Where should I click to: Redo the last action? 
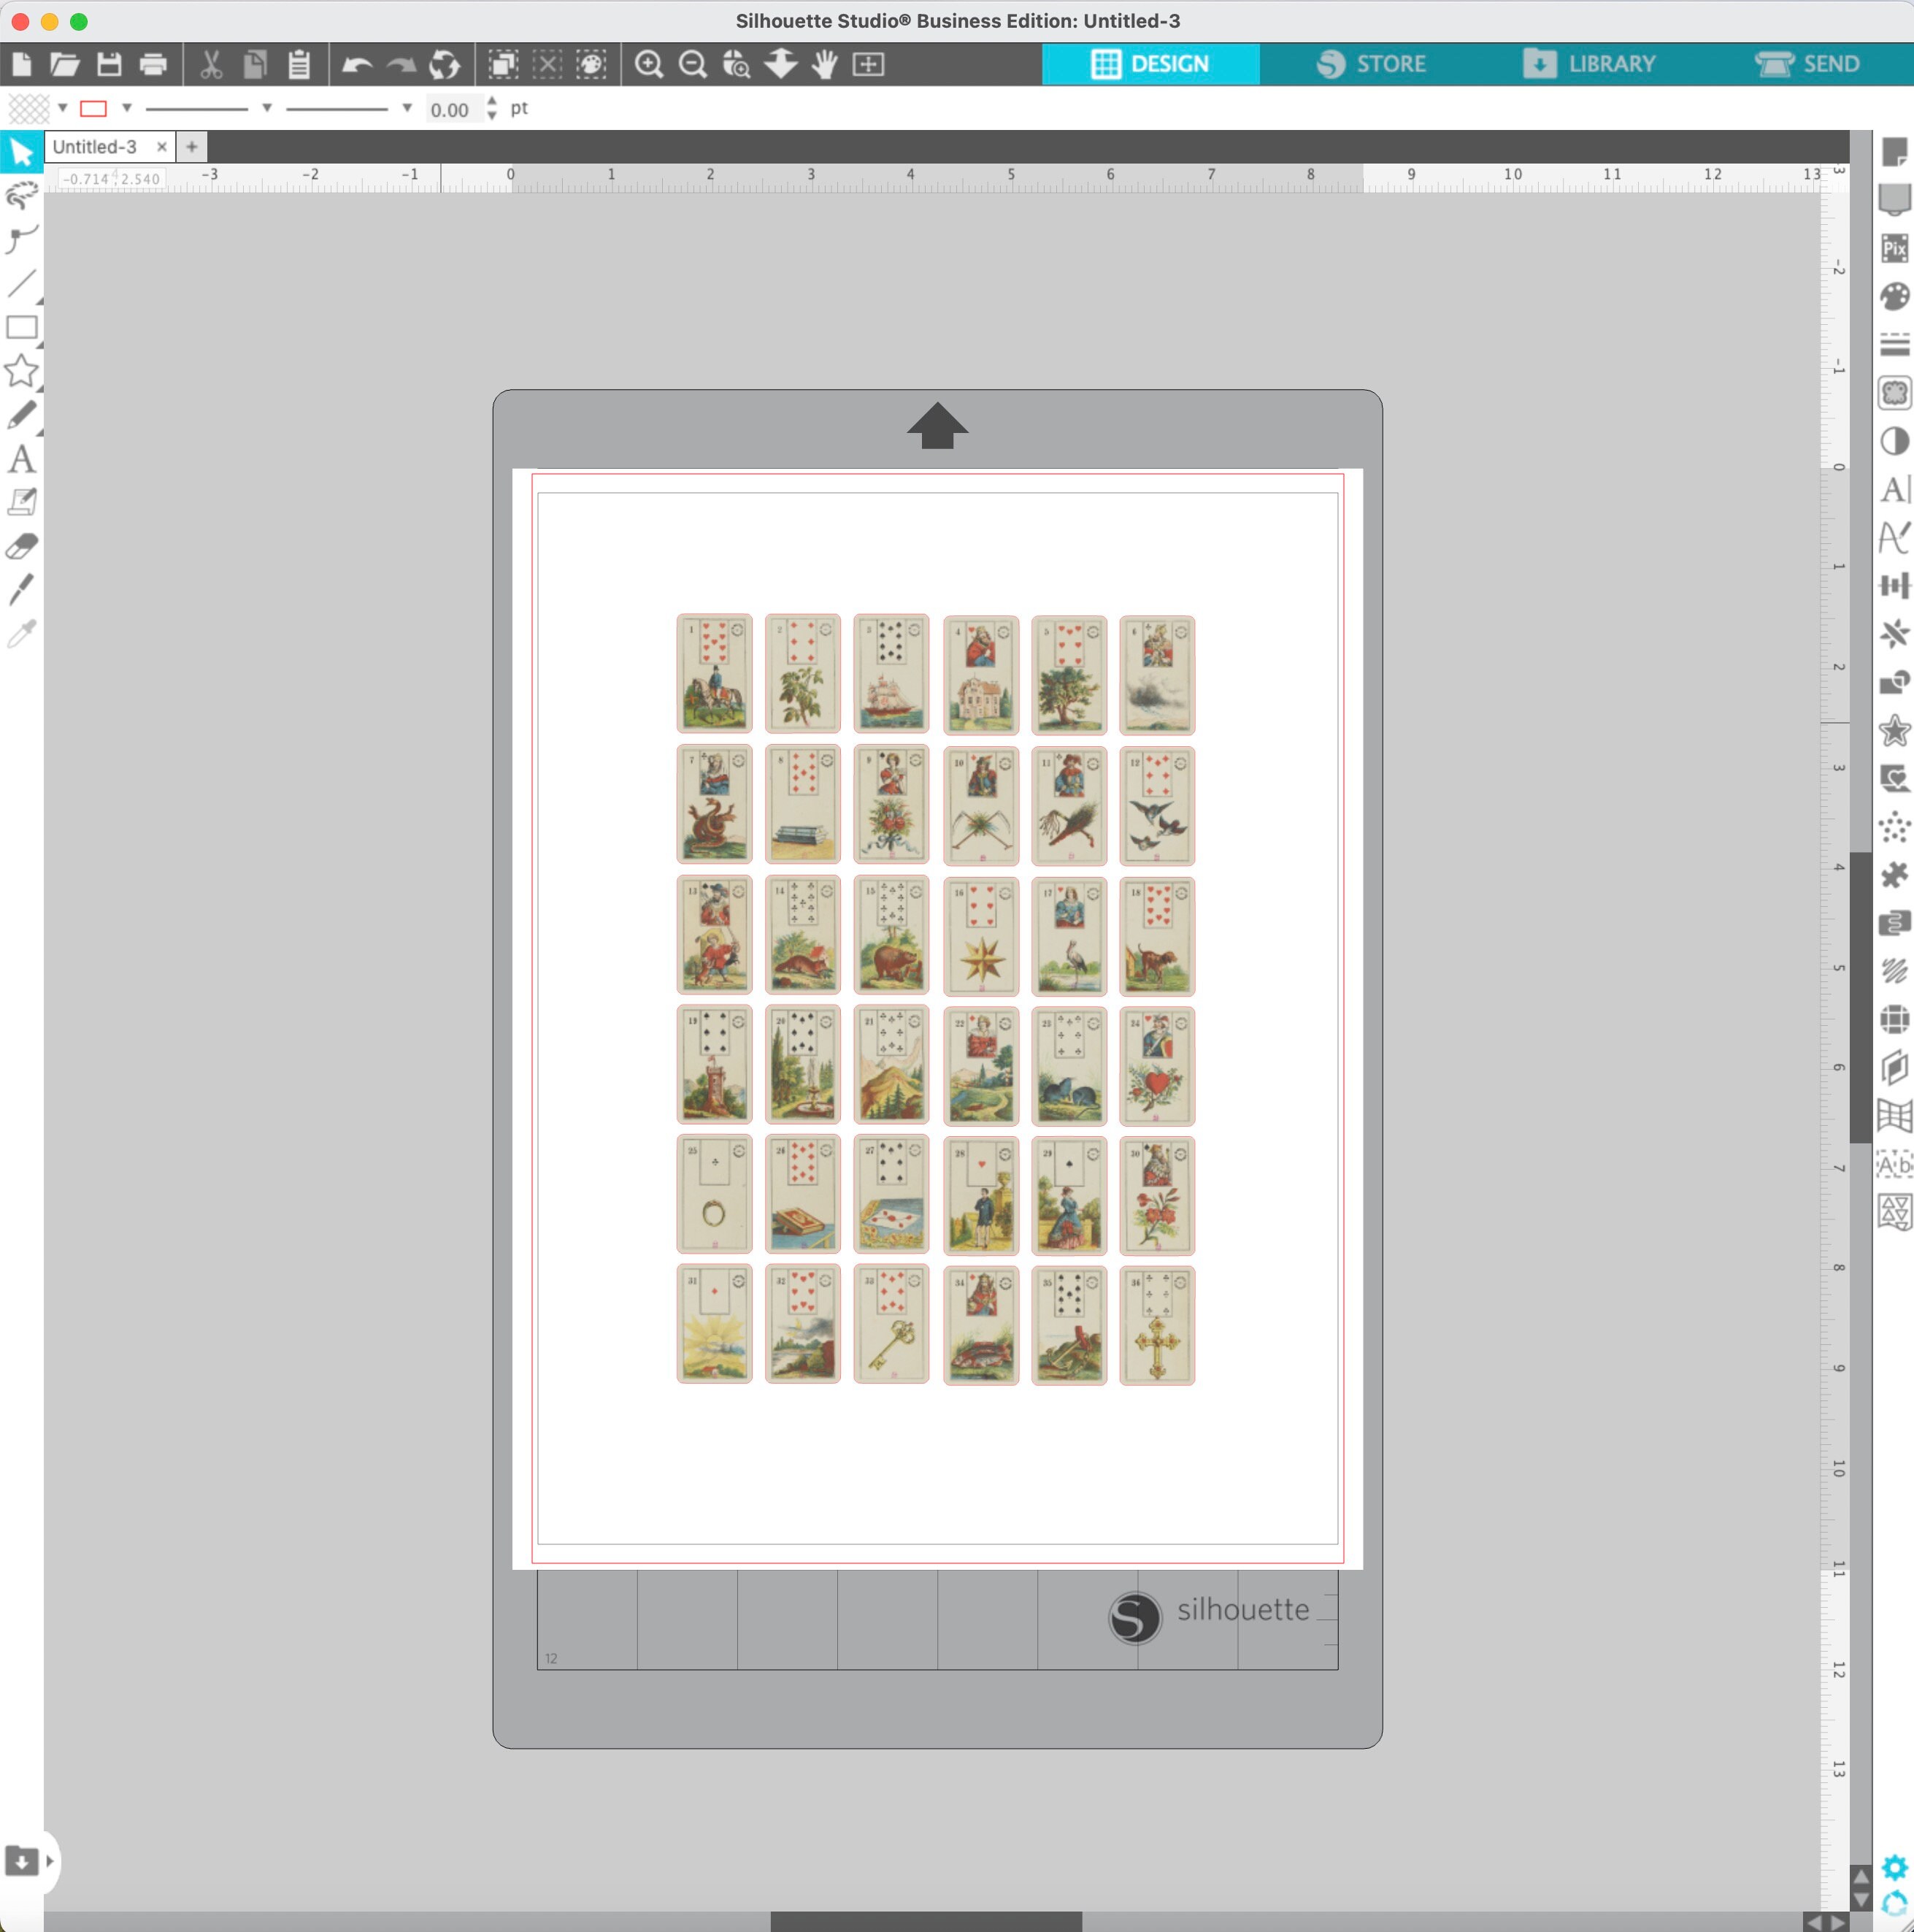[x=401, y=65]
